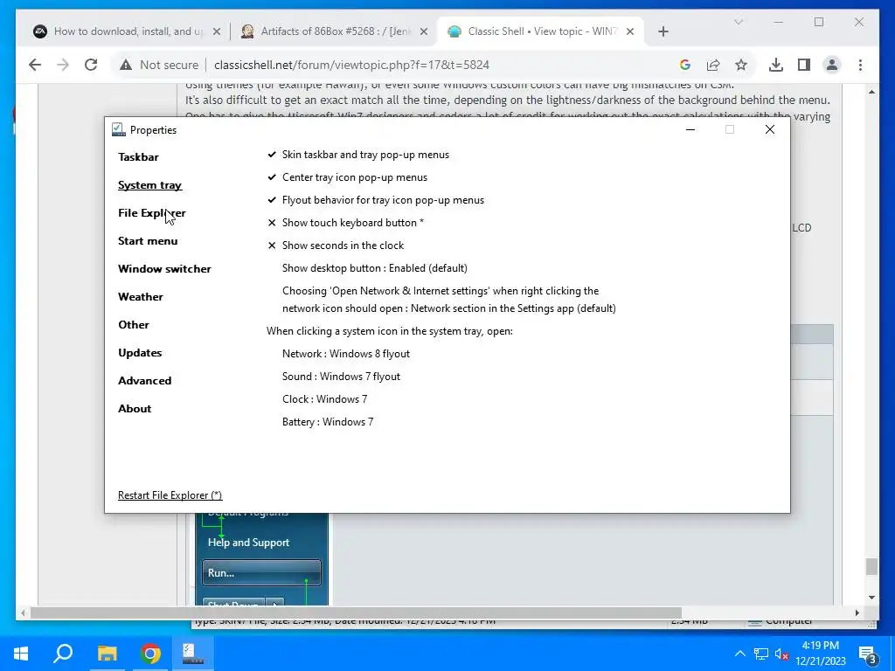
Task: Click the scroll down arrow of the page
Action: (871, 598)
